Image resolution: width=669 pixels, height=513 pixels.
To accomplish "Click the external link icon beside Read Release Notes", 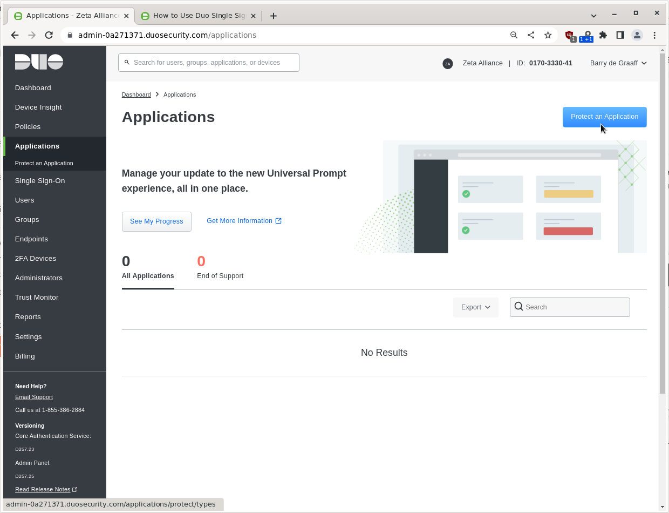I will [74, 489].
